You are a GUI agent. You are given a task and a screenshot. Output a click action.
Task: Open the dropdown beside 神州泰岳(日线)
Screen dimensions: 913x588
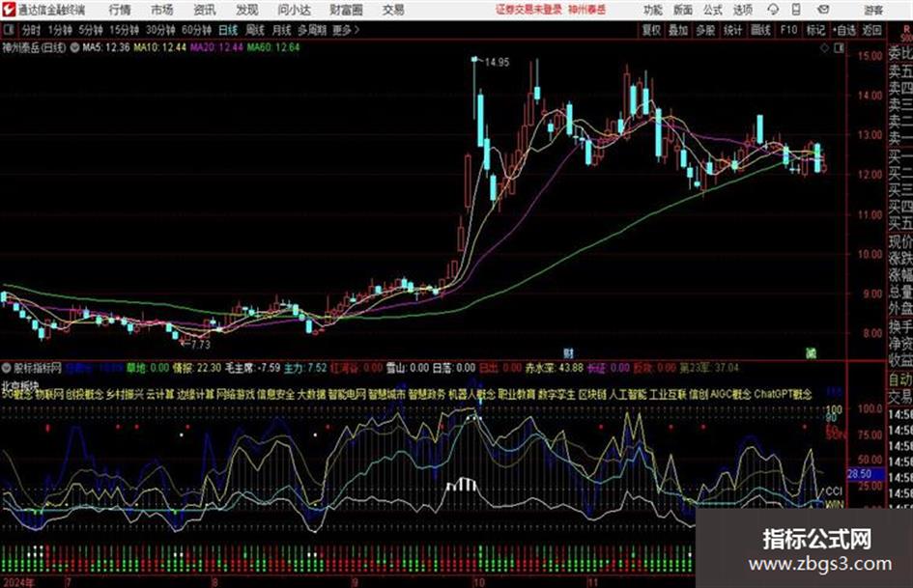[x=74, y=47]
